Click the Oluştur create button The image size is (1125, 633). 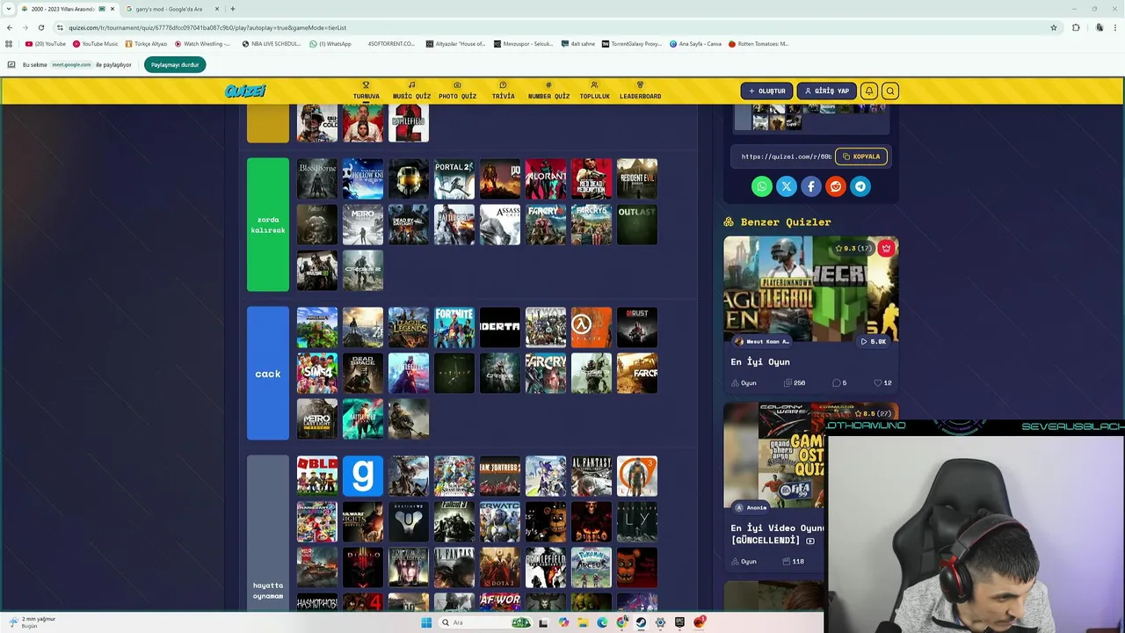click(x=766, y=91)
